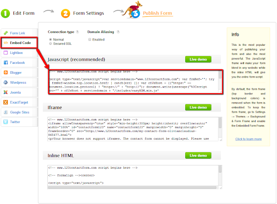
Task: Select Secured SSL connection type
Action: [51, 44]
